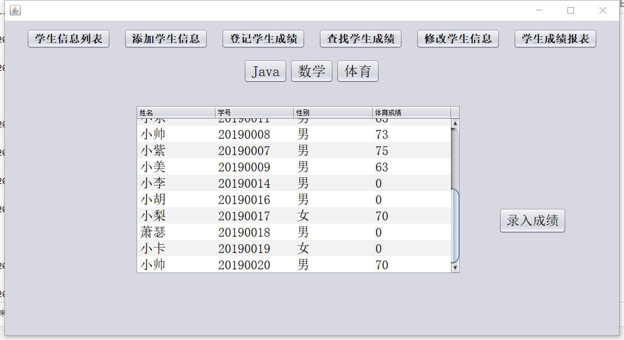Viewport: 624px width, 340px height.
Task: Maximize the application window
Action: (x=571, y=10)
